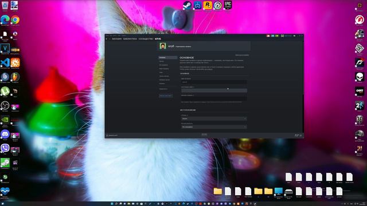Image resolution: width=367 pixels, height=206 pixels.
Task: Open the blue game controller shortcut
Action: click(x=197, y=5)
